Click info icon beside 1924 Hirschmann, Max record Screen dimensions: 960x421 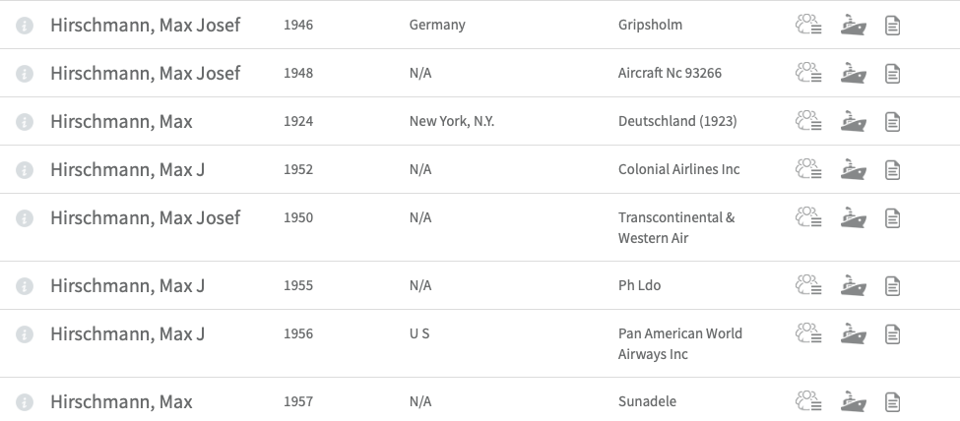pos(25,122)
